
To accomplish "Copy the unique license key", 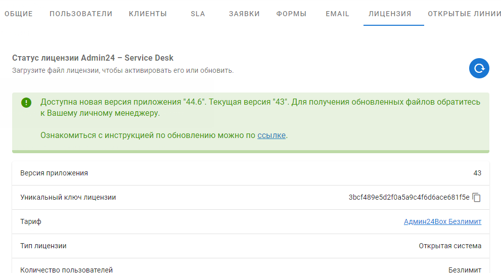I will pyautogui.click(x=476, y=198).
